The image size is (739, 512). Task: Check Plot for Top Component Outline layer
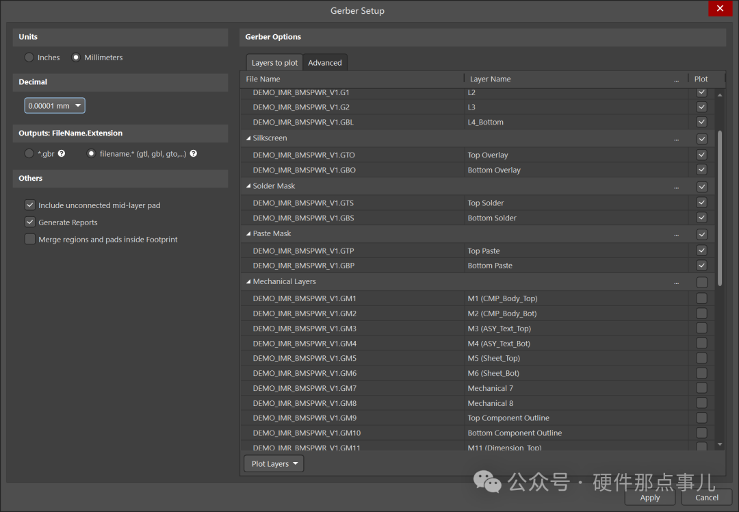701,418
